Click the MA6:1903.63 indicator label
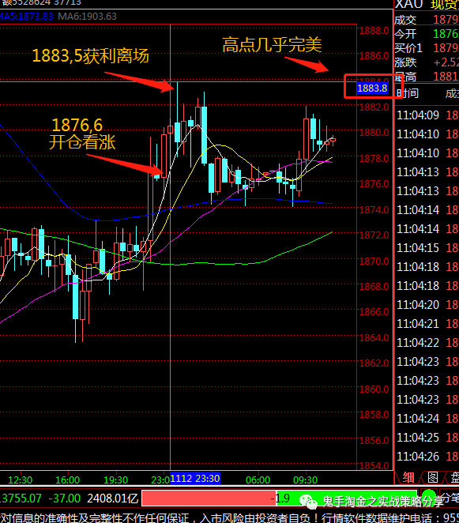Image resolution: width=459 pixels, height=523 pixels. point(88,17)
